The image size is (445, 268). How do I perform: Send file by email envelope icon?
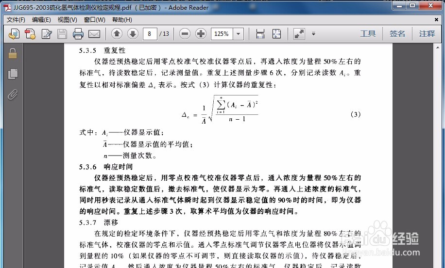pyautogui.click(x=94, y=34)
